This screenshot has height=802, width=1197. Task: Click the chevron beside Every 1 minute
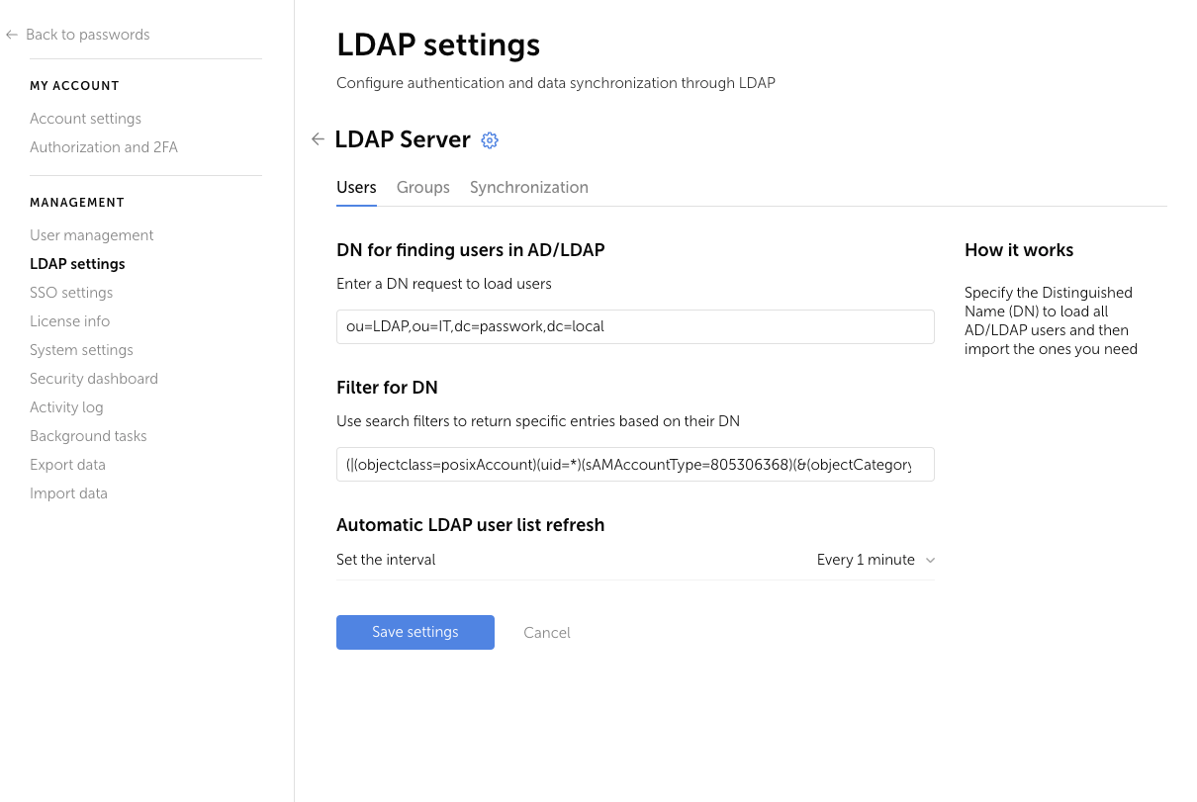929,560
